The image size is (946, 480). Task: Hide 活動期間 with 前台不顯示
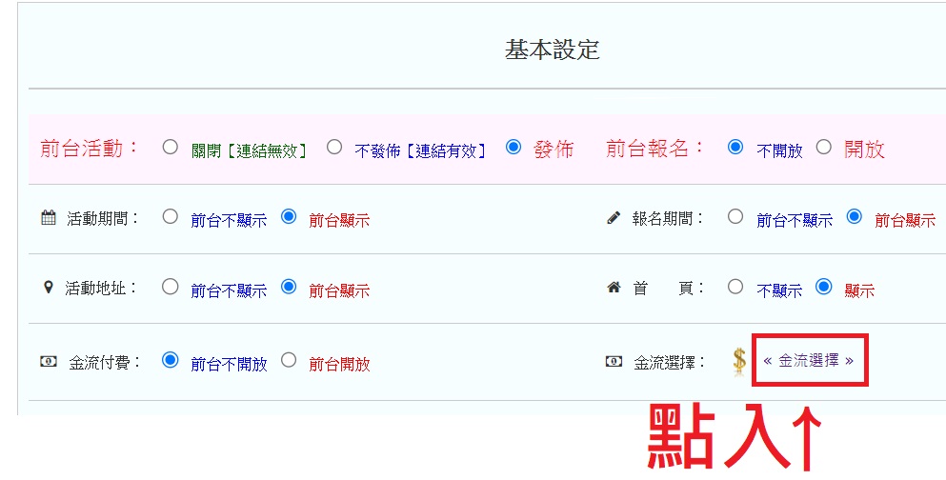(171, 217)
